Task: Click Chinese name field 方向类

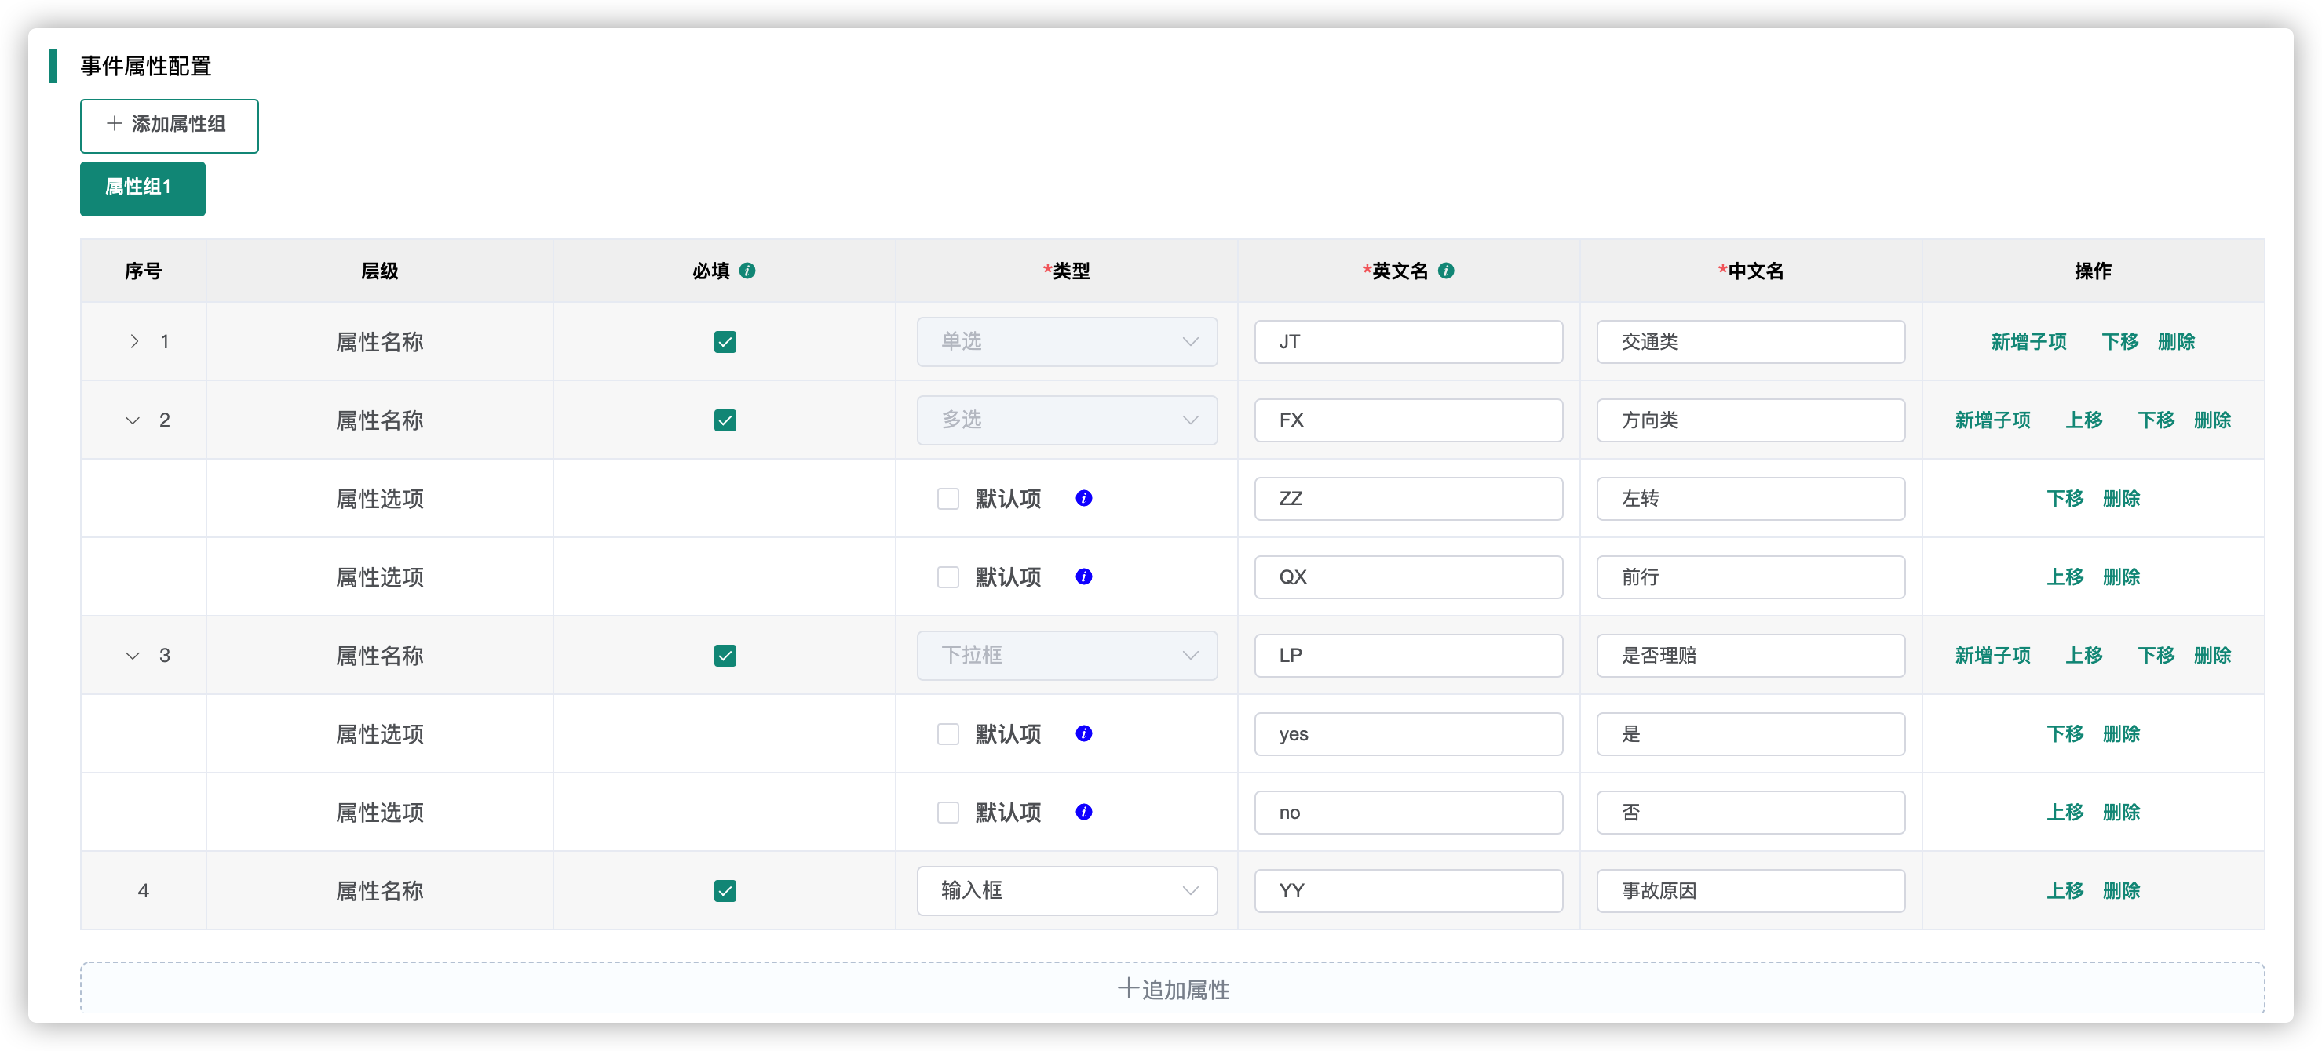Action: pos(1751,420)
